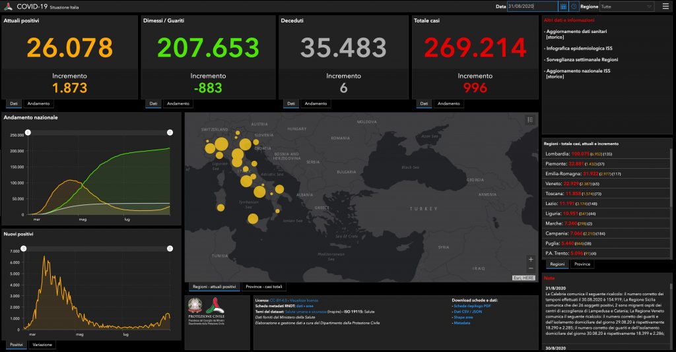Open the Schede riepilogo PDF link
Viewport: 676px width, 352px height.
[x=472, y=307]
